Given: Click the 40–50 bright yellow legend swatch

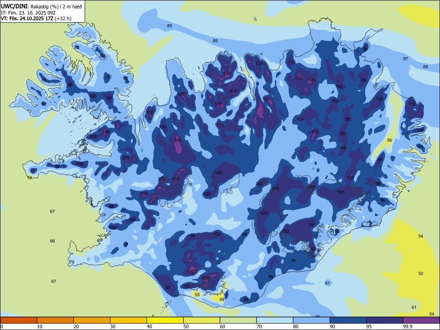Looking at the screenshot, I should (x=165, y=320).
